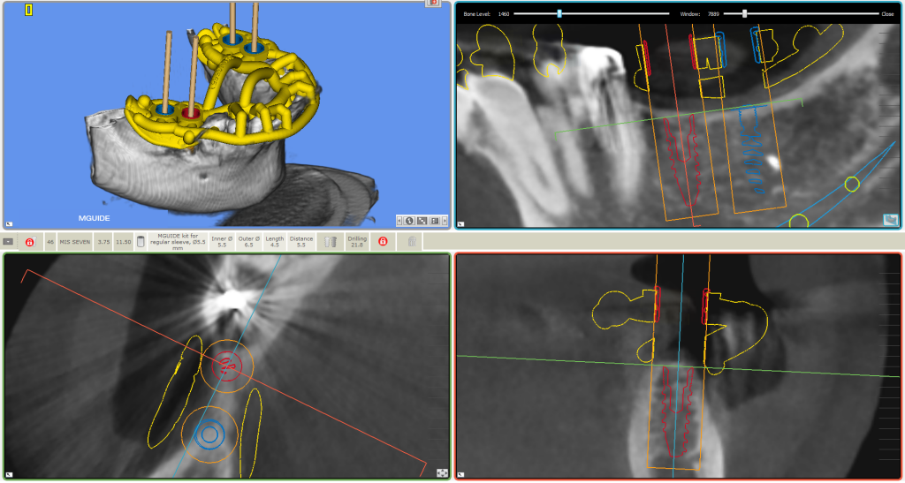Click the yellow marker in 3D view
Viewport: 905px width, 483px height.
click(x=29, y=11)
